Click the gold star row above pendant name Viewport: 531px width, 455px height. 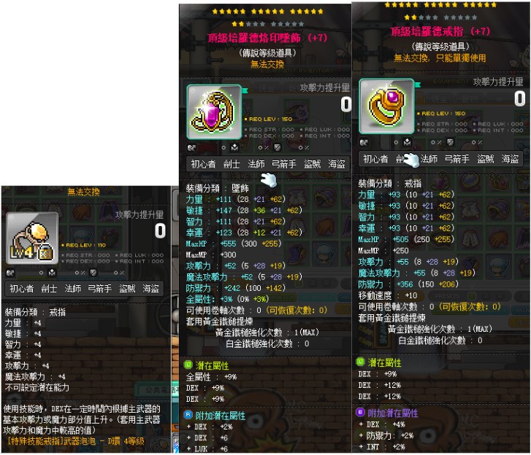coord(267,12)
